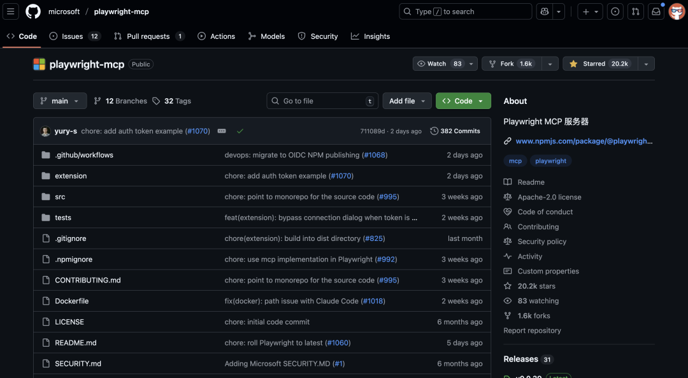The image size is (688, 378).
Task: Click the file icon next to Dockerfile
Action: pos(46,301)
